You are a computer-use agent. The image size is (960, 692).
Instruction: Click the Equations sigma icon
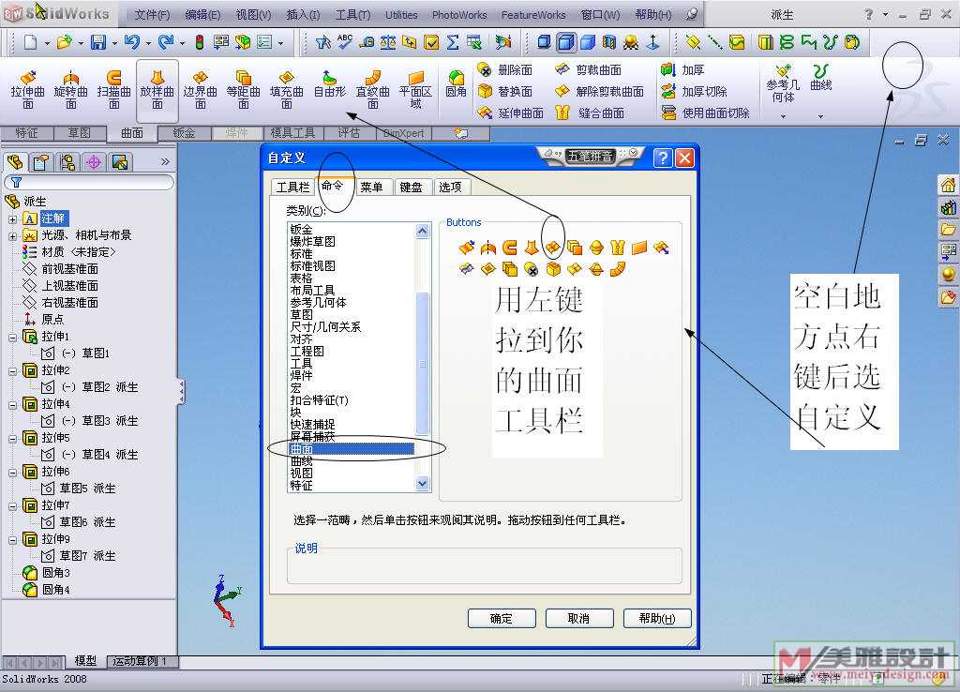click(x=453, y=41)
